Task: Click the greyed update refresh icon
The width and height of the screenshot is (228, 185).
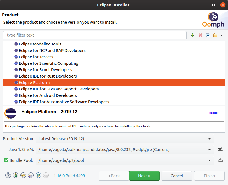Action: coord(46,175)
